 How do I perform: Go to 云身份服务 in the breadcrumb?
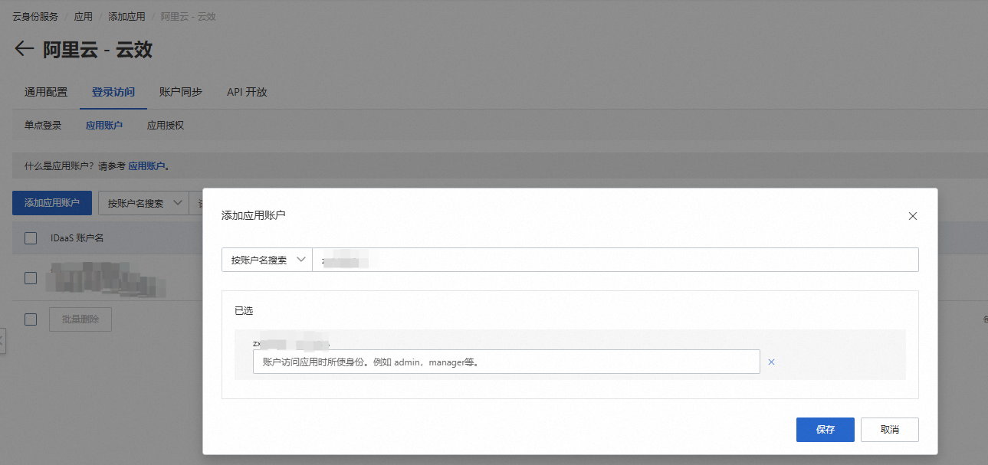35,17
